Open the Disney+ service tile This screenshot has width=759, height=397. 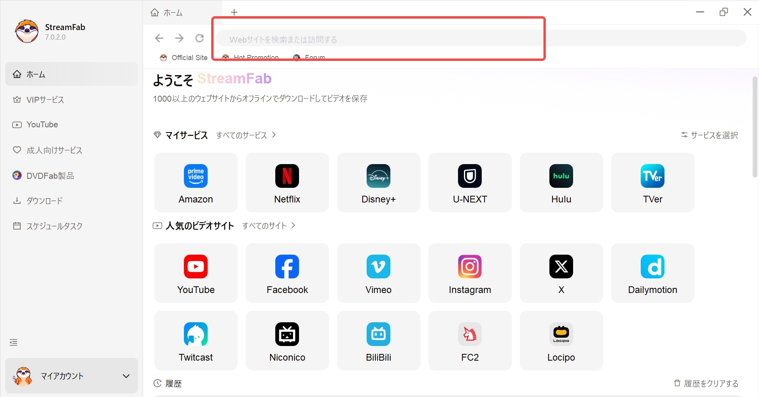[x=379, y=182]
